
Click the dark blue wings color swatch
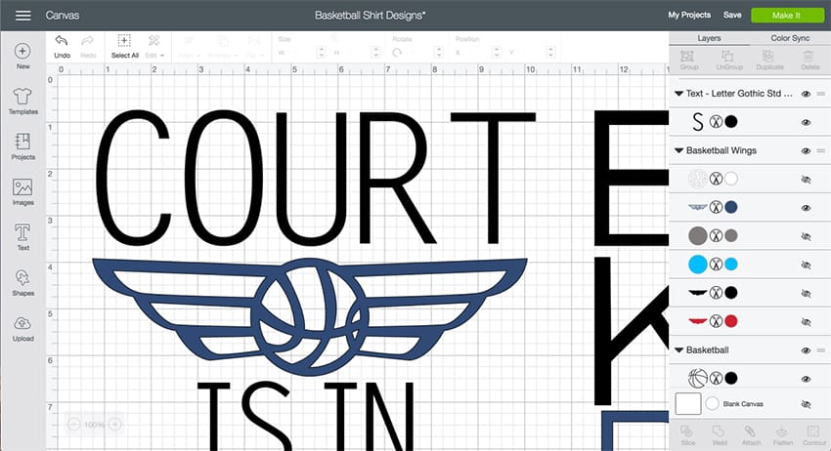click(x=731, y=207)
